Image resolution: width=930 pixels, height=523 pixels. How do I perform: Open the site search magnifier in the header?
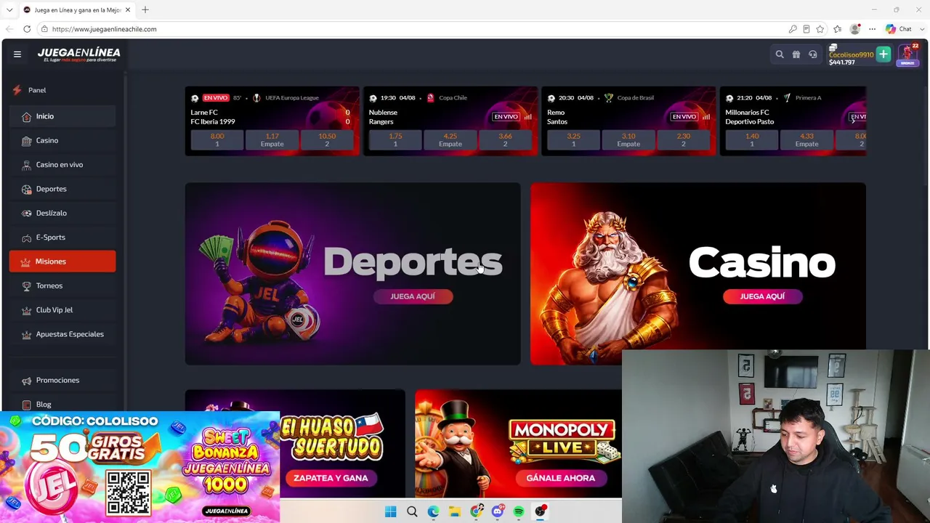pos(780,54)
